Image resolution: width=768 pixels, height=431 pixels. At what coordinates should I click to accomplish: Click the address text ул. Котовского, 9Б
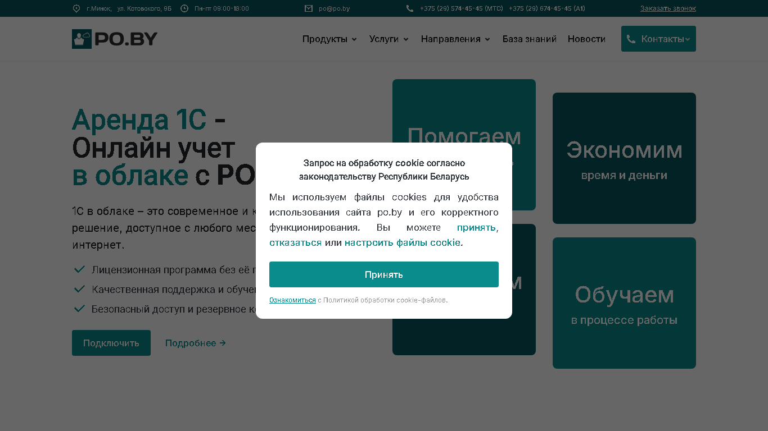144,8
